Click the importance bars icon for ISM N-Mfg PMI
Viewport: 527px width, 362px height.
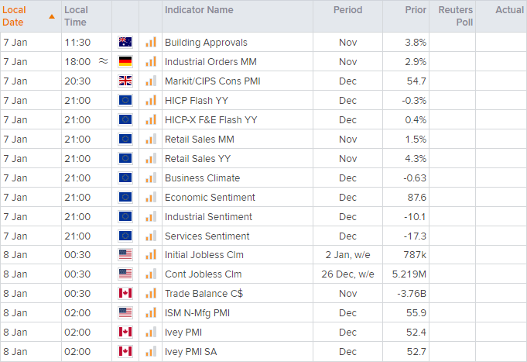[x=150, y=313]
